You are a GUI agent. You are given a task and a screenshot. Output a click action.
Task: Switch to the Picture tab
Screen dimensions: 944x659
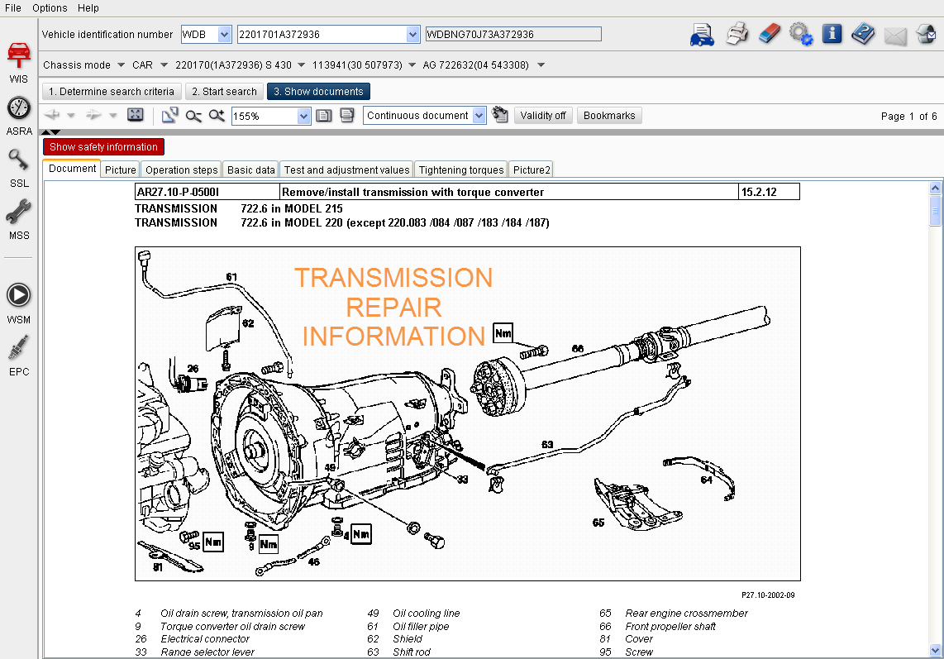point(121,170)
